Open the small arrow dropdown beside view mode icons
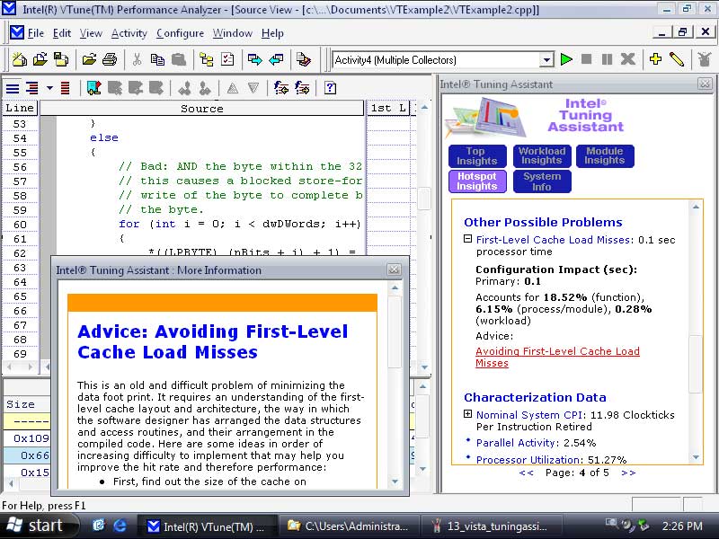The width and height of the screenshot is (719, 539). point(49,88)
